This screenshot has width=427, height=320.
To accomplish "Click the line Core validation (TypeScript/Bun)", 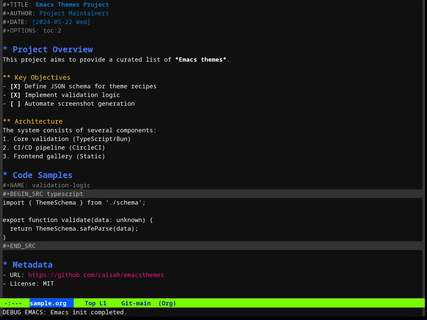I will 67,139.
